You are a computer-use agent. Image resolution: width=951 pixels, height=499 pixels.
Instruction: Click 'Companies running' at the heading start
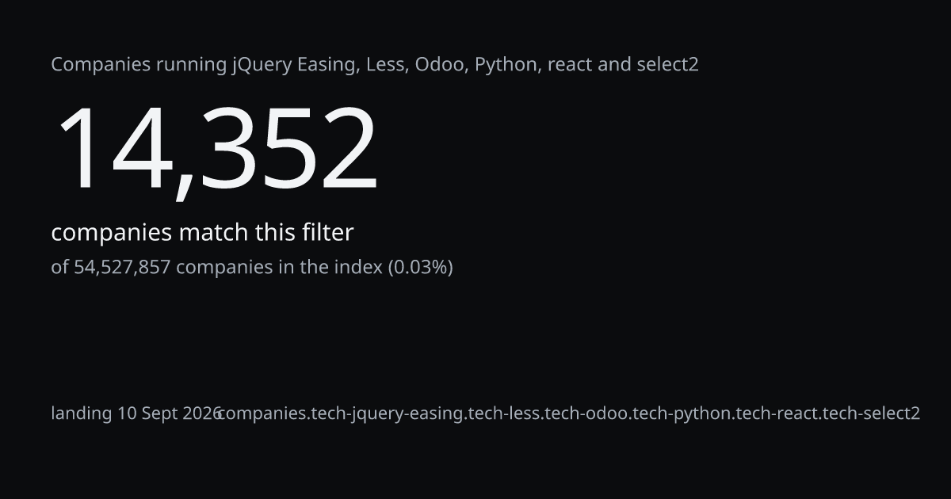point(139,65)
